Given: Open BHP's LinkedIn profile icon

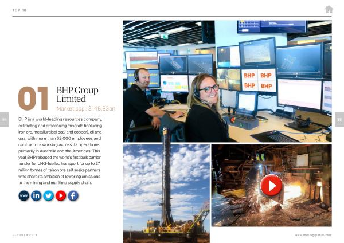Looking at the screenshot, I should pos(36,195).
